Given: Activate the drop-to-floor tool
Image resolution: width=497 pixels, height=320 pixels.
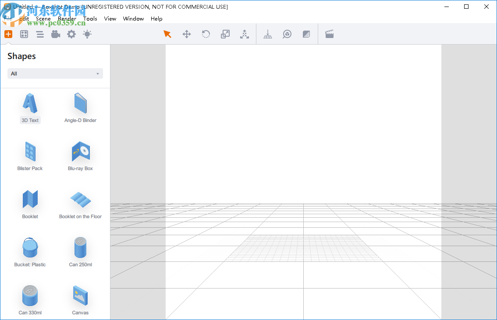Looking at the screenshot, I should [x=268, y=34].
